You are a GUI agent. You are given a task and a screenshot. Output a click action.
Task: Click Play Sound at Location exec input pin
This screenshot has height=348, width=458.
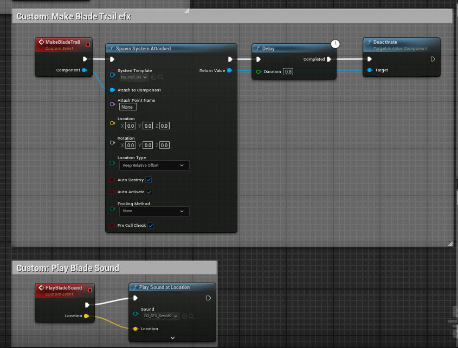[x=136, y=298]
